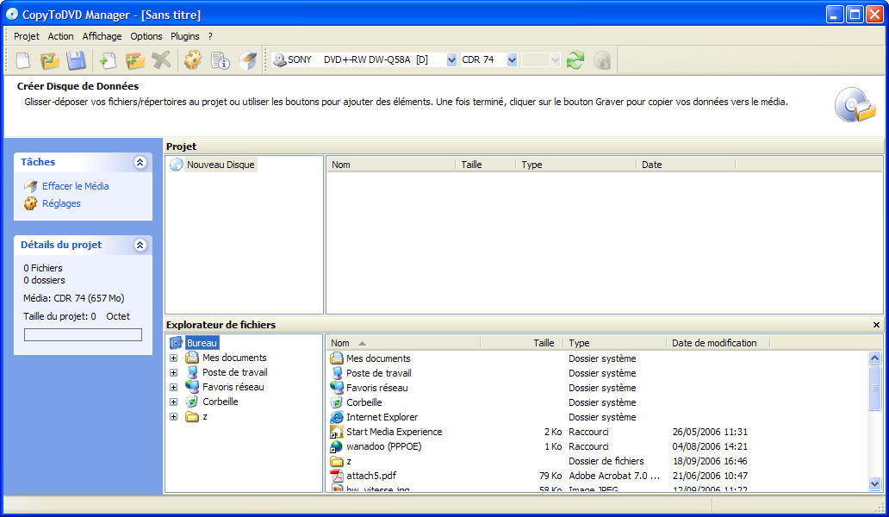Open the SONY DVD+-RW drive dropdown
Image resolution: width=889 pixels, height=517 pixels.
451,60
